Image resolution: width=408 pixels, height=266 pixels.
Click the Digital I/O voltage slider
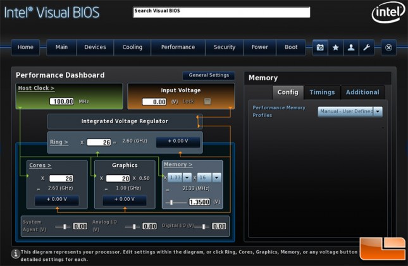coord(202,227)
